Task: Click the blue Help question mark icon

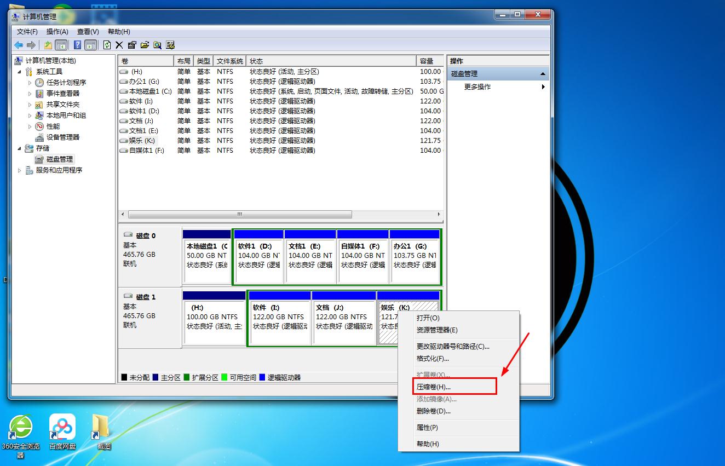Action: (x=78, y=45)
